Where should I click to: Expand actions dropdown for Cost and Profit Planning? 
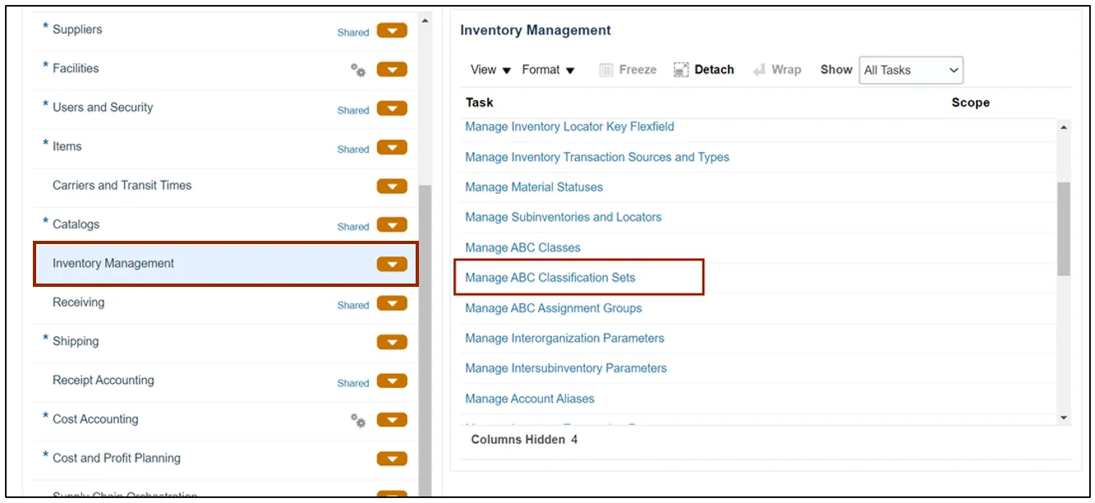[392, 459]
